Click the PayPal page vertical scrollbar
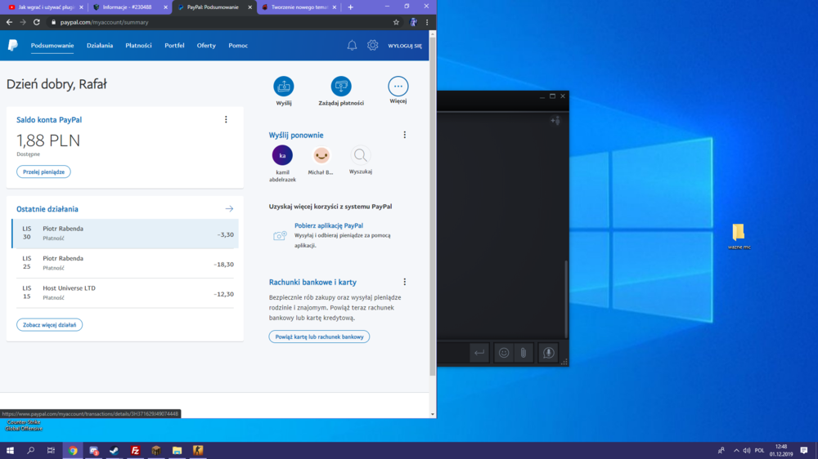 click(433, 206)
